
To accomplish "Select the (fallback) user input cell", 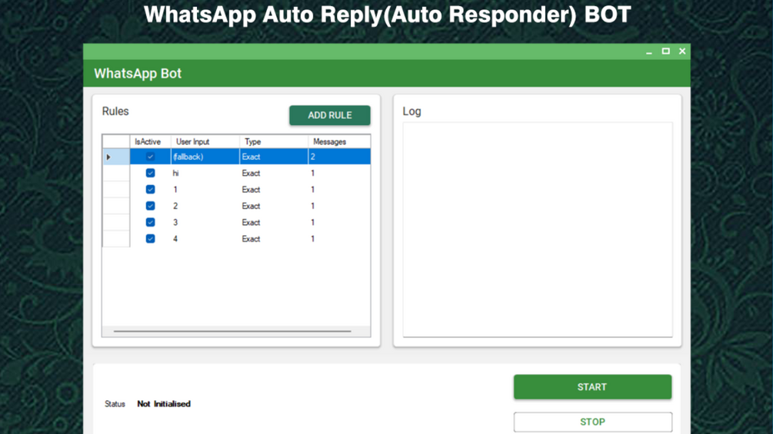I will click(205, 157).
